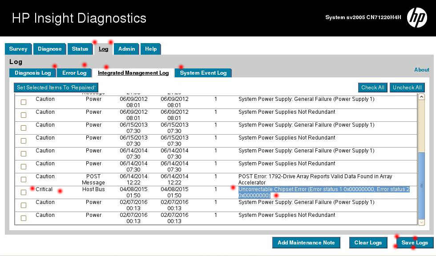Check the 06/14/2014 07:30 General Failure checkbox
Screen dimensions: 436x256
click(24, 154)
